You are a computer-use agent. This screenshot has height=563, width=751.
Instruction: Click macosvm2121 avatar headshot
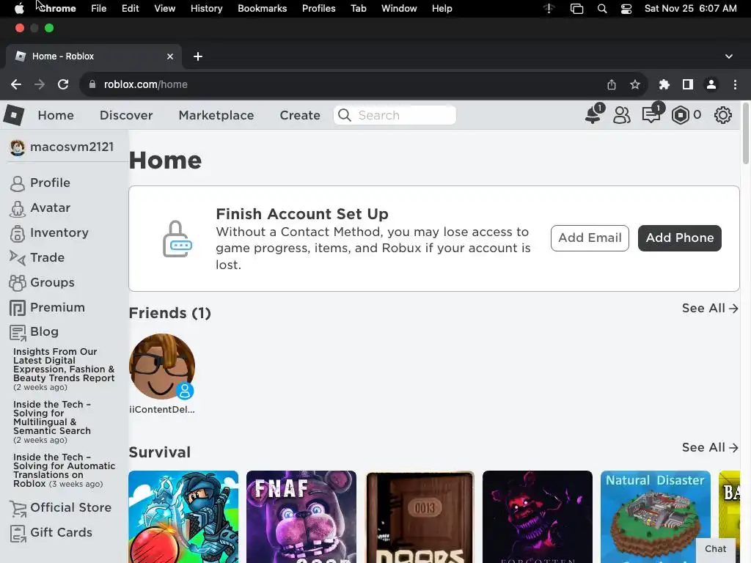[18, 147]
